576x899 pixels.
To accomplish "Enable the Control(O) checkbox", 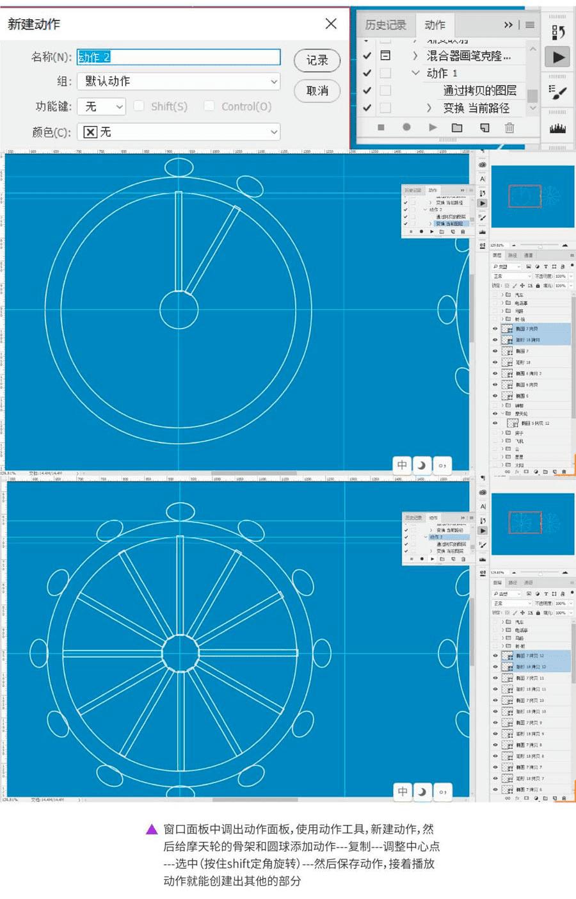I will coord(209,106).
